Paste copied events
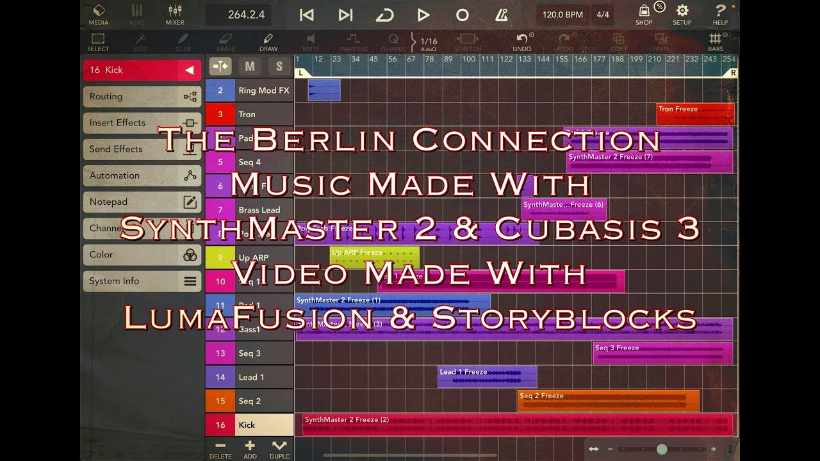This screenshot has width=820, height=461. tap(661, 42)
